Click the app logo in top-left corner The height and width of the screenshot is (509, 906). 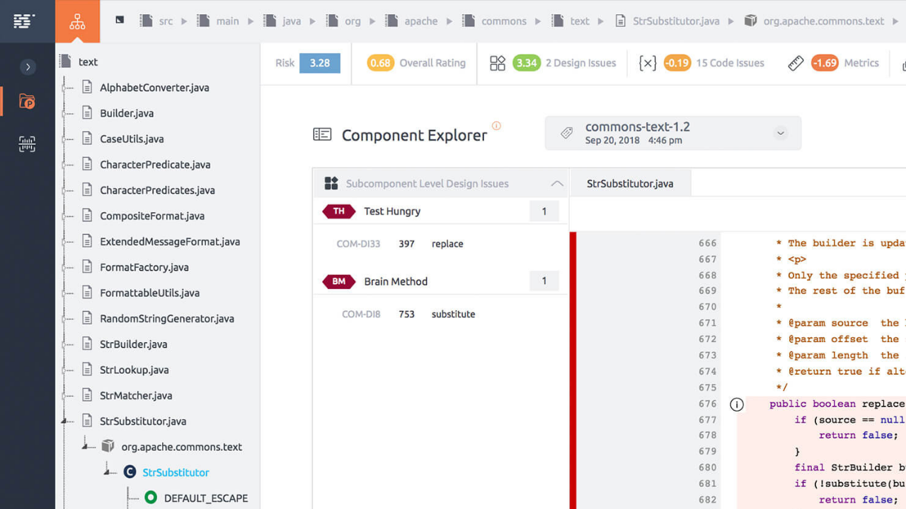click(24, 21)
